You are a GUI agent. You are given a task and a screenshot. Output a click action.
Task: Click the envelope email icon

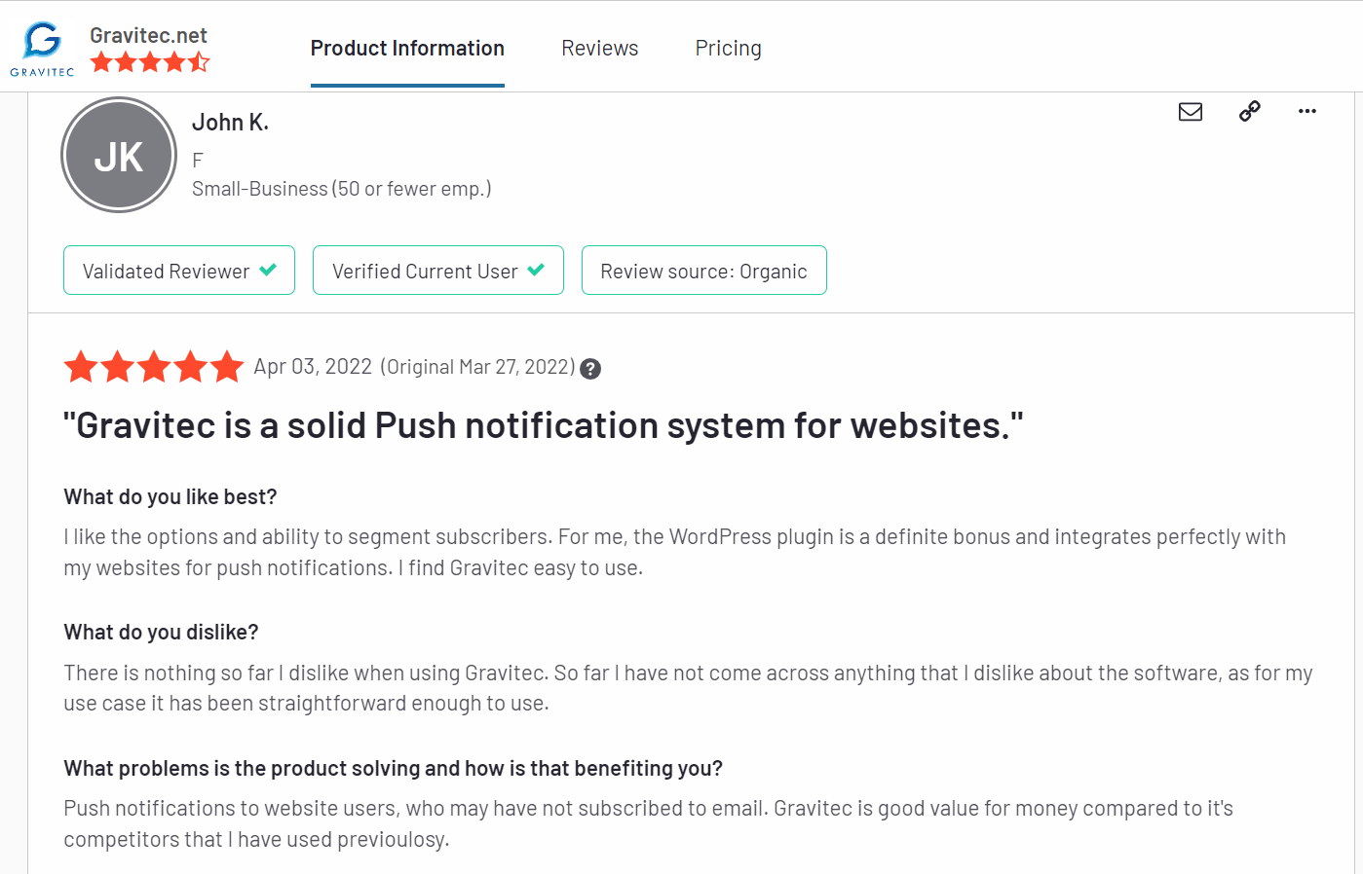pyautogui.click(x=1190, y=112)
